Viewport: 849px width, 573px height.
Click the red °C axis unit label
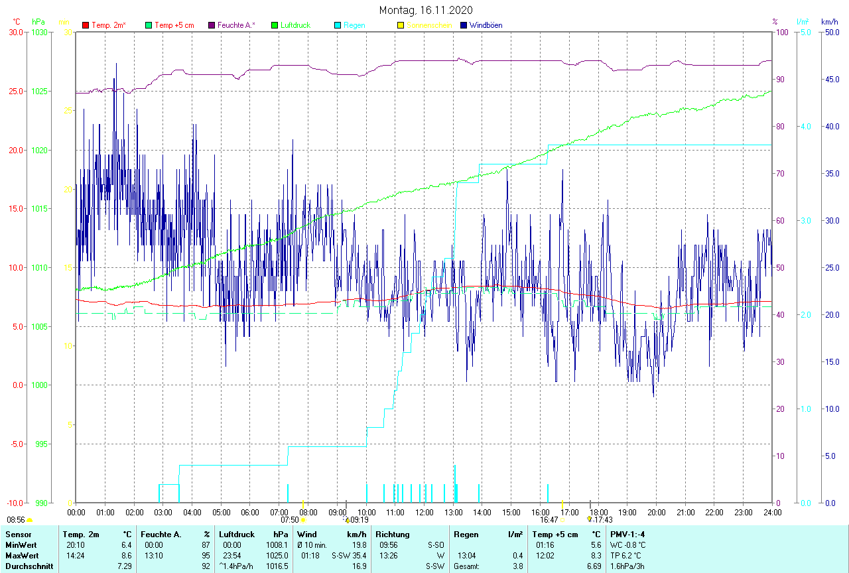(x=17, y=22)
